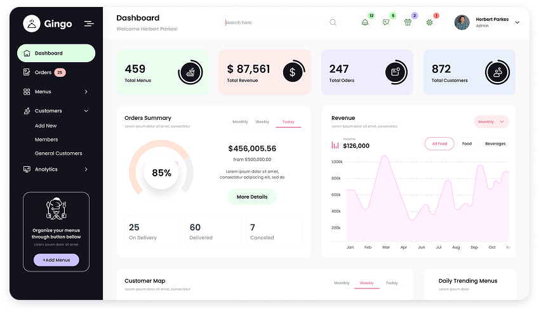Click the notification badge showing 12

(371, 15)
